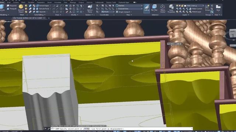236x132 pixels.
Task: Open the Unsaved View dropdown
Action: coord(129,9)
